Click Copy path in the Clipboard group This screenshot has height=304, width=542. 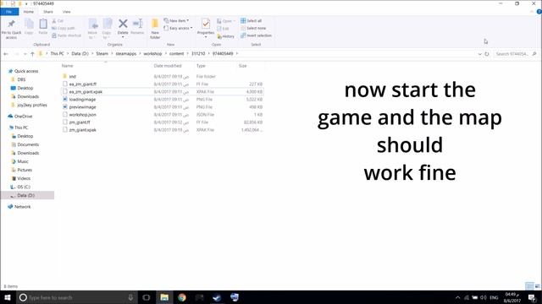point(64,28)
